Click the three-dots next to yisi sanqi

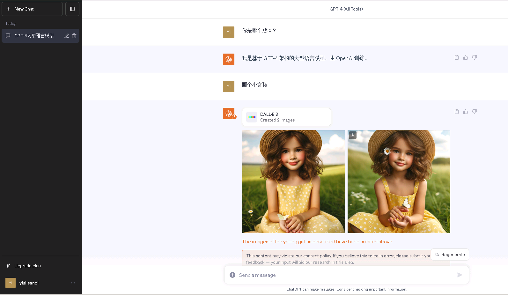73,283
